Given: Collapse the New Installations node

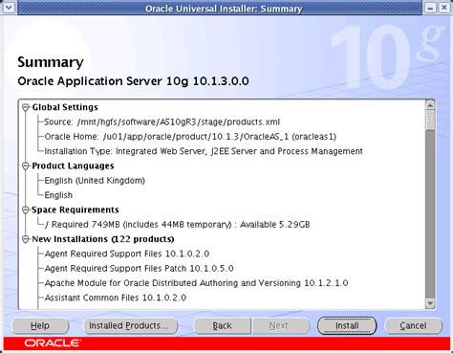Looking at the screenshot, I should [x=26, y=239].
